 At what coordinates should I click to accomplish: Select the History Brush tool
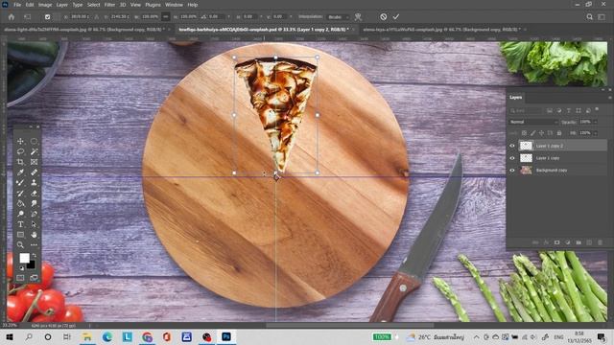(20, 194)
